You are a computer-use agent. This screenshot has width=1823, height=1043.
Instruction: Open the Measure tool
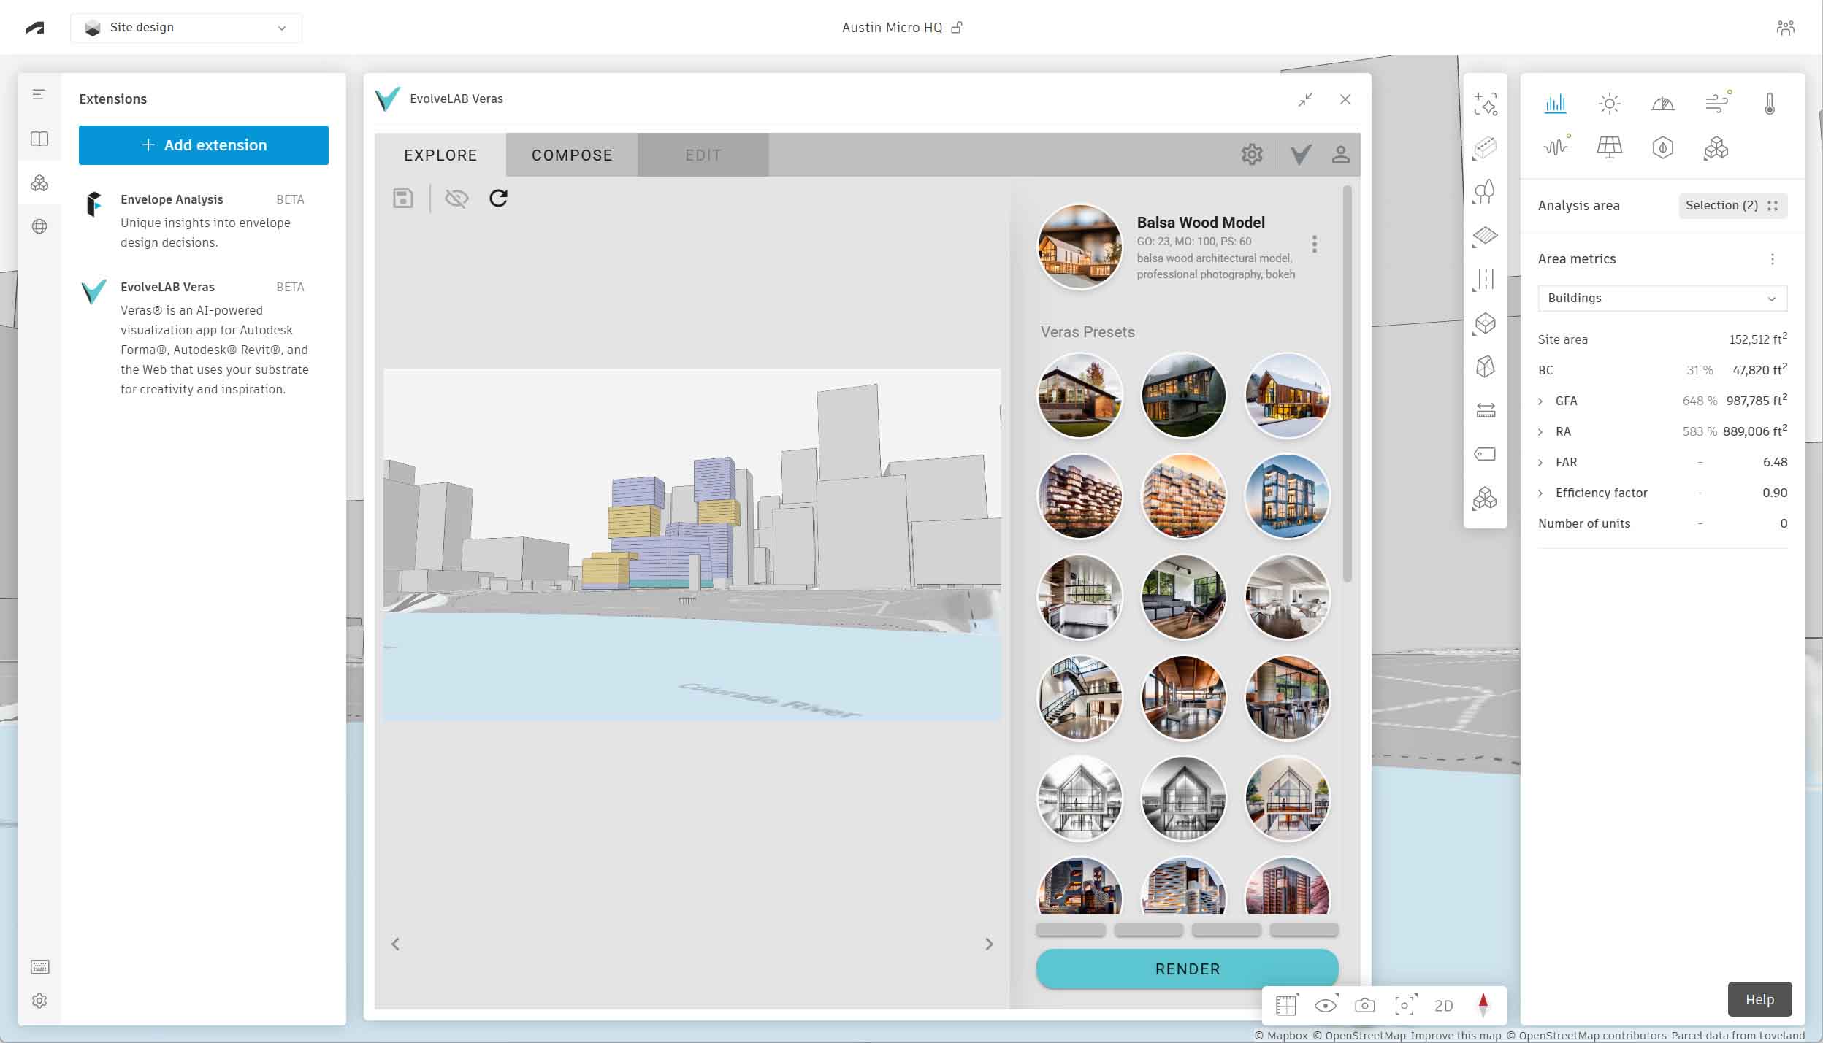coord(1486,411)
